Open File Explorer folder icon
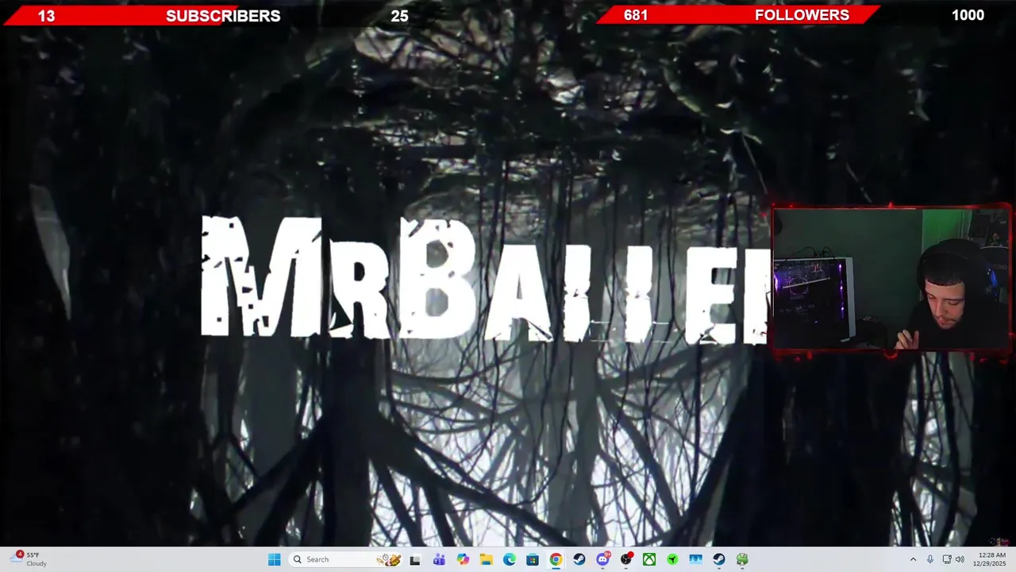Image resolution: width=1016 pixels, height=572 pixels. coord(486,559)
